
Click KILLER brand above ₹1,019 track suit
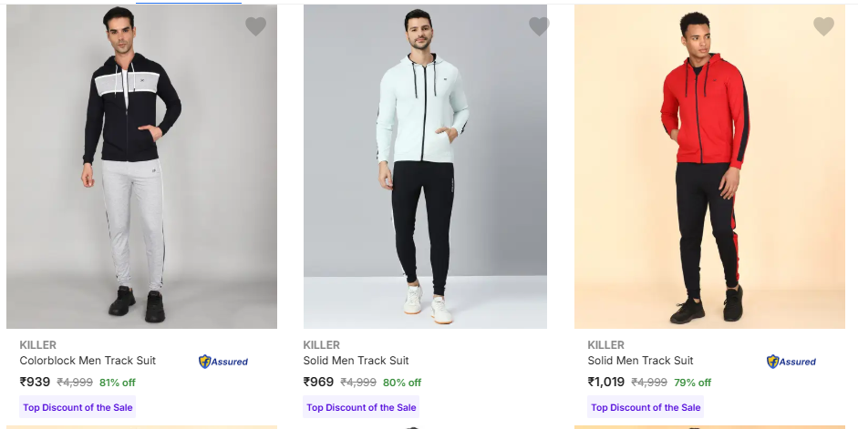pyautogui.click(x=606, y=345)
